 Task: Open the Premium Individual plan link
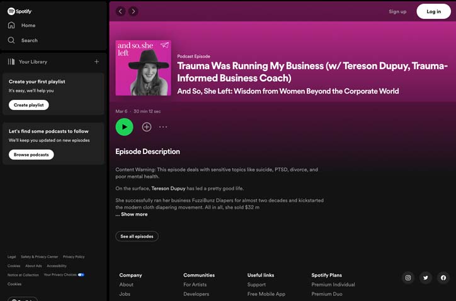(333, 285)
